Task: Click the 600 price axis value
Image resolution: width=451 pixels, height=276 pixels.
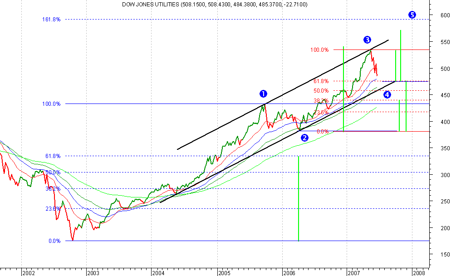Action: [445, 15]
